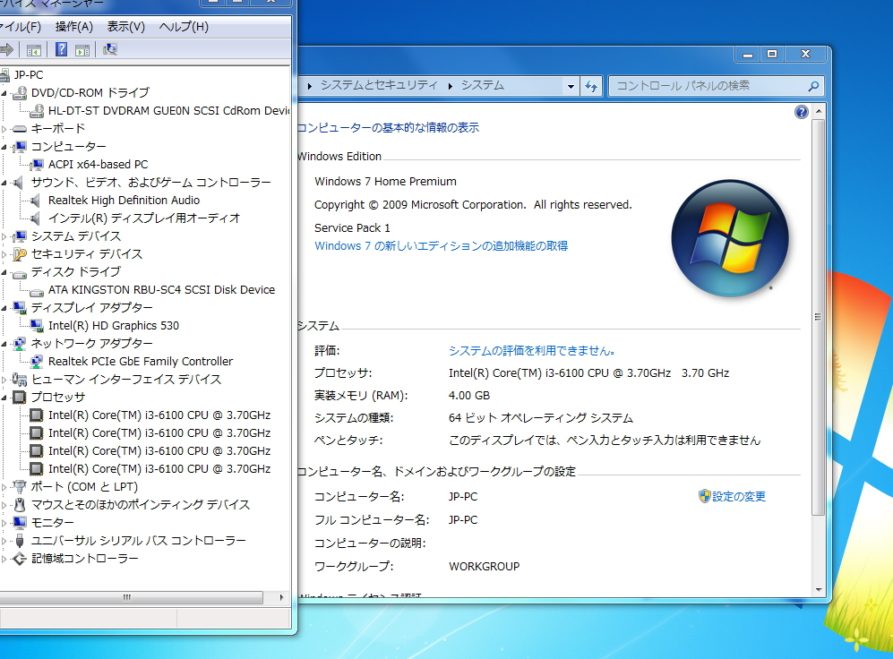The image size is (893, 659).
Task: Click the Help question mark toolbar icon in Device Manager
Action: click(x=60, y=49)
